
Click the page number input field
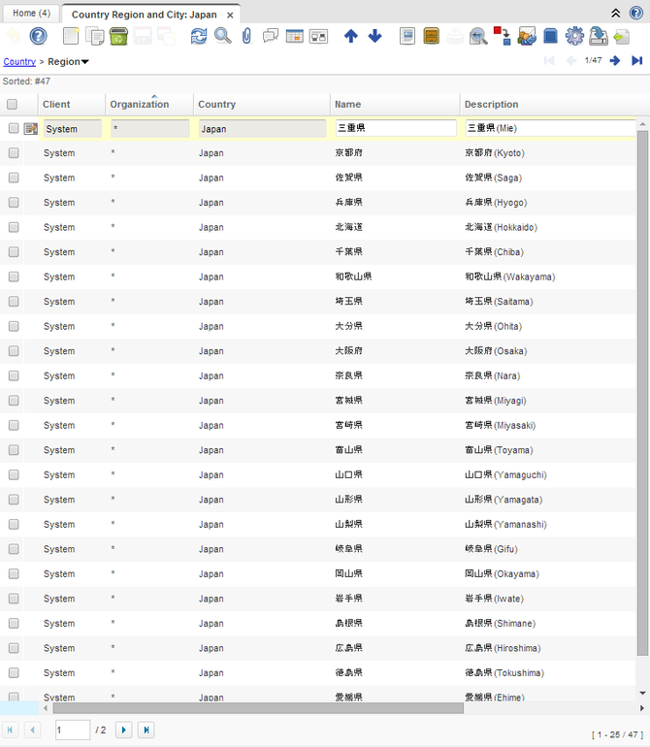tap(73, 730)
